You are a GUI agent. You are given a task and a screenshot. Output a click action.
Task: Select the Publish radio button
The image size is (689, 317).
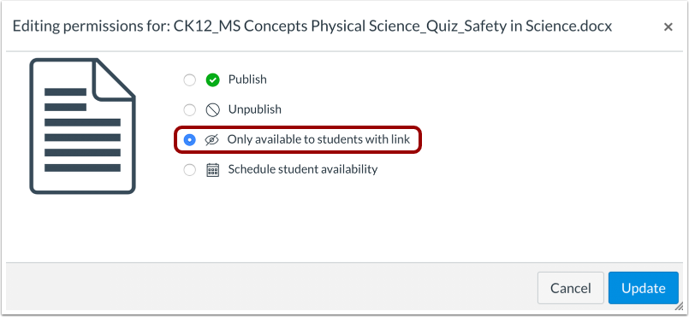189,80
